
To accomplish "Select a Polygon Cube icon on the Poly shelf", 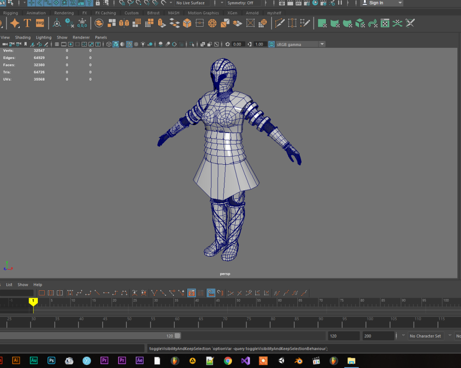I will (x=186, y=23).
